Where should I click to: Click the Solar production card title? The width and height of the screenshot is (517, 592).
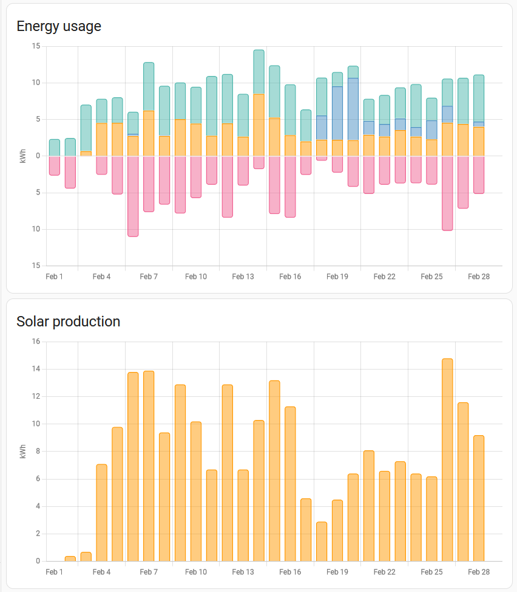[68, 322]
